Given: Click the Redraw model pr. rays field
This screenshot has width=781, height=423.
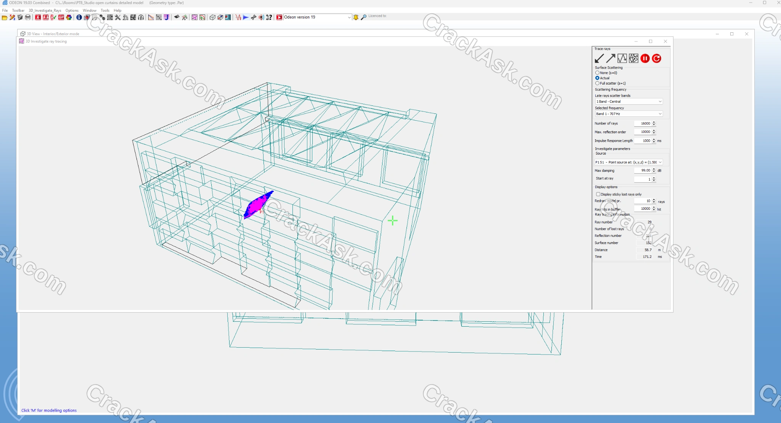Looking at the screenshot, I should point(643,201).
